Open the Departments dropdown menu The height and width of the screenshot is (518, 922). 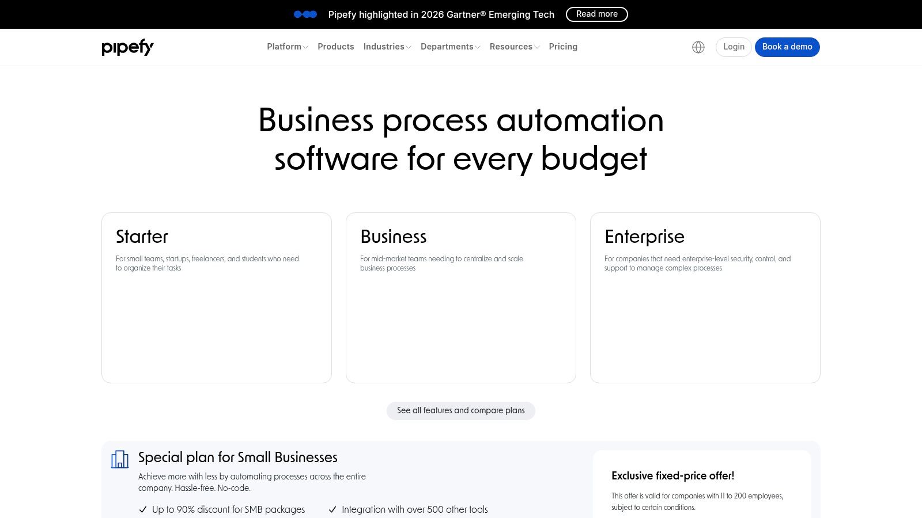point(449,47)
